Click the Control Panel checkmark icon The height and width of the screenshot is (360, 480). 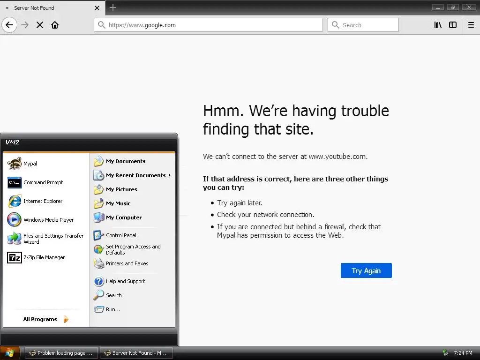pos(98,235)
